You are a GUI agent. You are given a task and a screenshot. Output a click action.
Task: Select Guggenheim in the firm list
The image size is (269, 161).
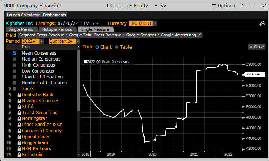(35, 142)
